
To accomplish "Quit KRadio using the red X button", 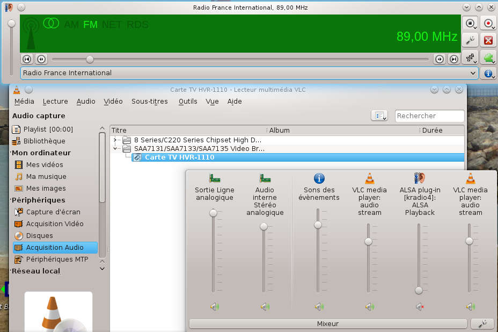I will [488, 40].
